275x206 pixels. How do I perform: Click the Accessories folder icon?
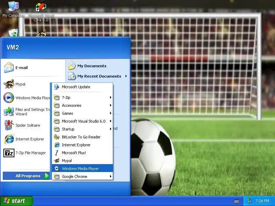pos(57,105)
